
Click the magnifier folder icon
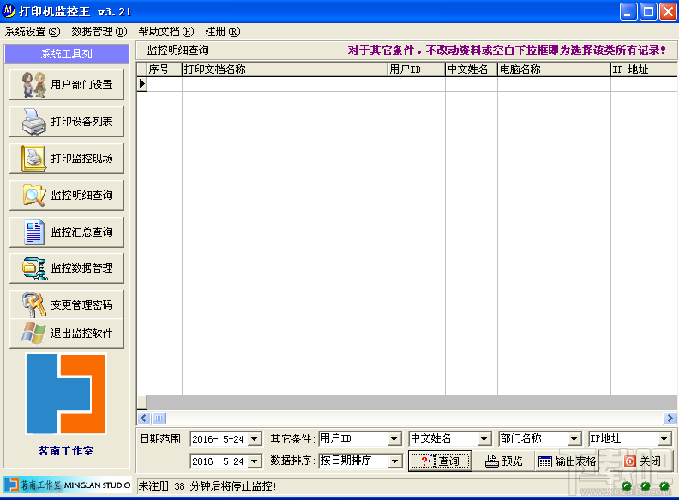click(x=34, y=195)
